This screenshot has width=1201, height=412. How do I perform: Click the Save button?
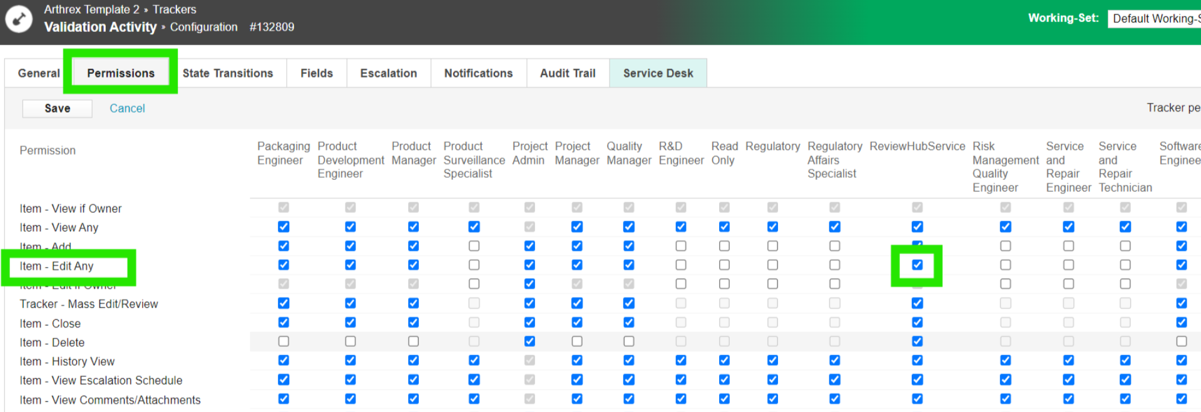(57, 108)
